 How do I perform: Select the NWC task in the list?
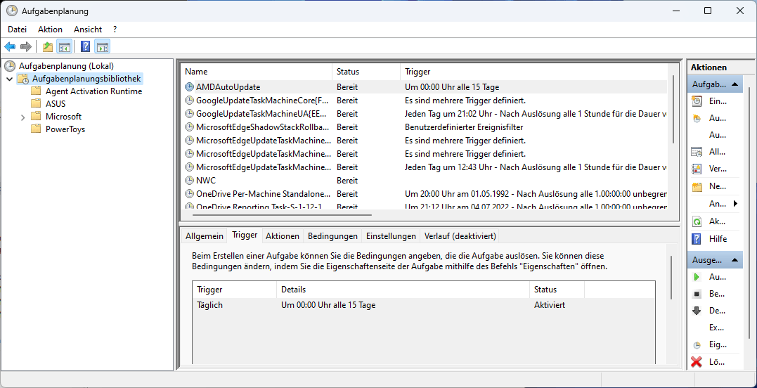(206, 181)
